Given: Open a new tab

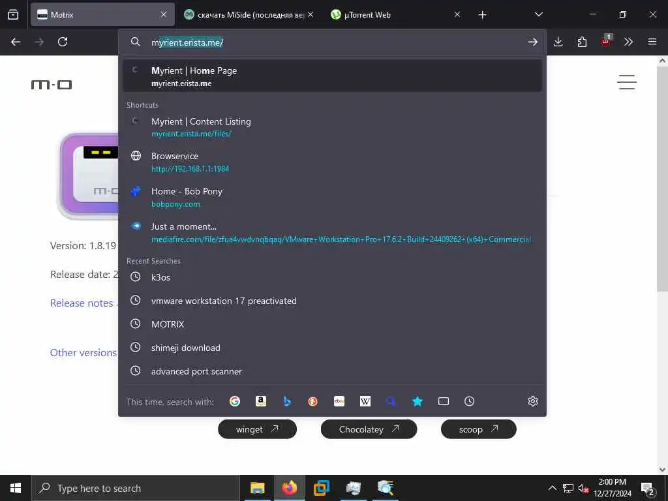Looking at the screenshot, I should (x=482, y=15).
